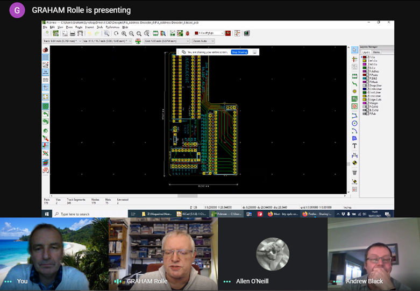Click the Stop Sharing button
420x291 pixels.
click(x=239, y=52)
